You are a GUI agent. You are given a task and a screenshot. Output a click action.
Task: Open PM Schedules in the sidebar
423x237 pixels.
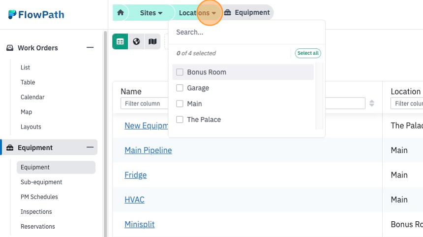coord(39,197)
